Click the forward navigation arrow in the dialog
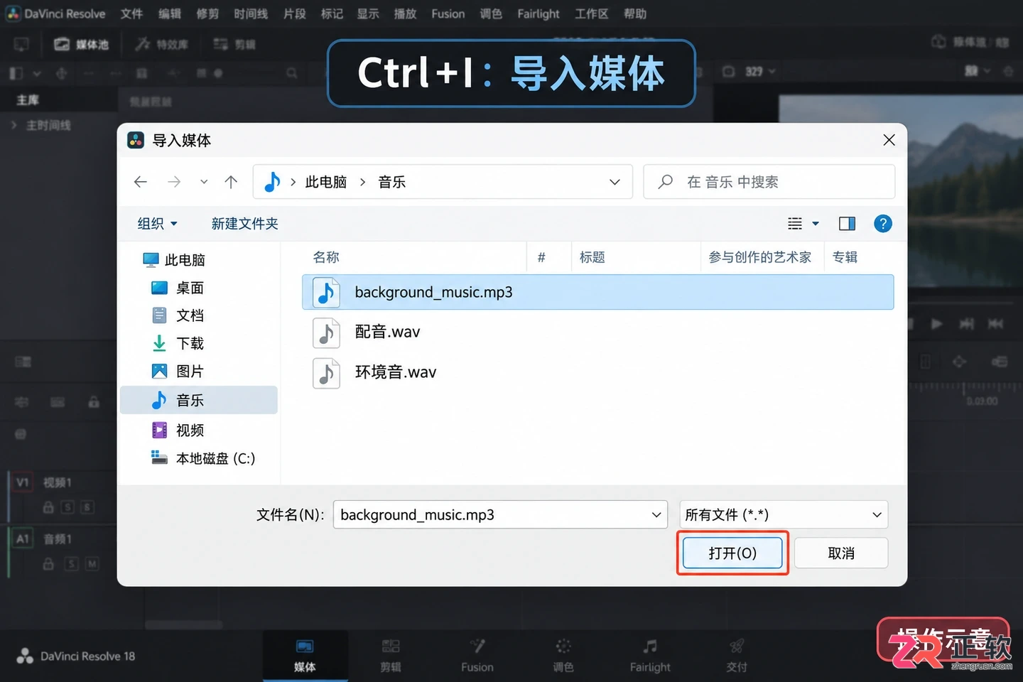 [x=174, y=182]
